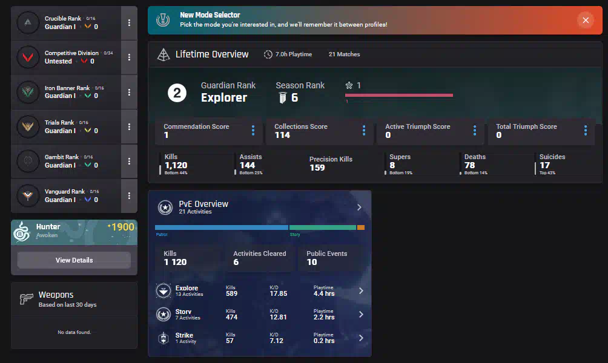Viewport: 608px width, 363px height.
Task: Open Story details with chevron arrow
Action: pos(361,314)
